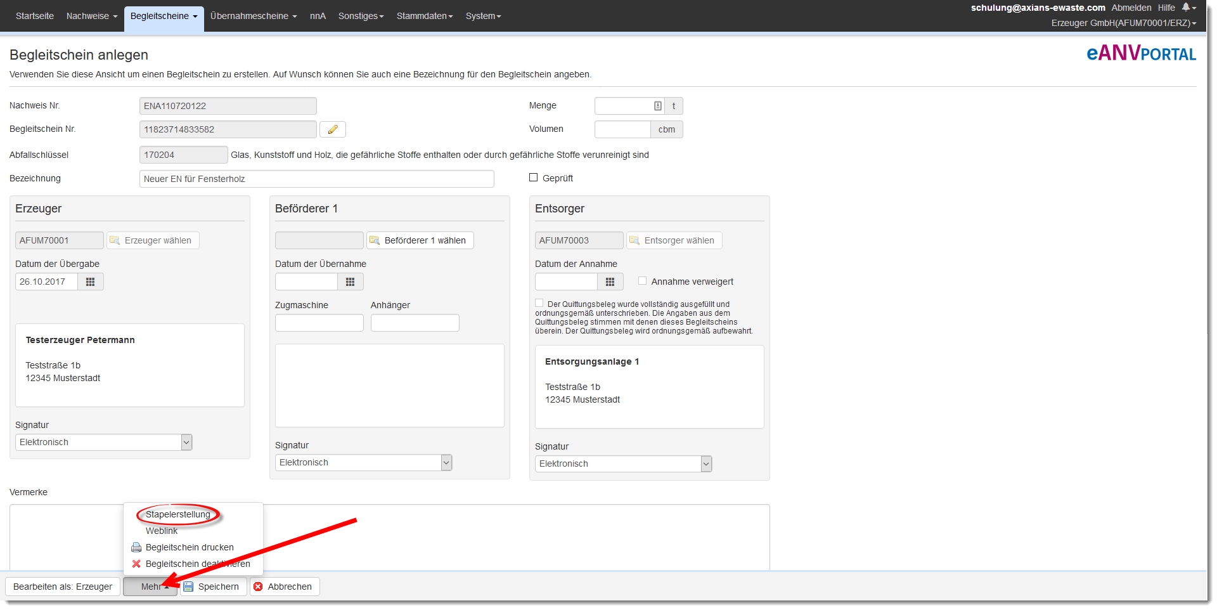Select Stapelerstellung from the Mehr menu
This screenshot has height=610, width=1217.
tap(178, 514)
